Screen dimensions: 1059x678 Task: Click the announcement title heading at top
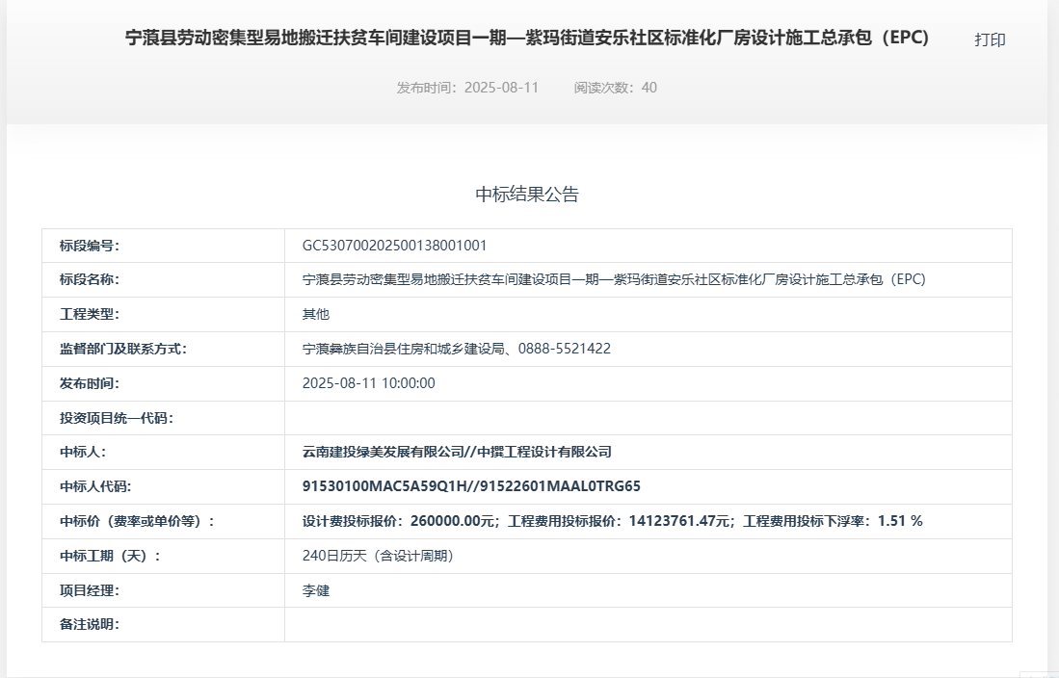[x=527, y=39]
